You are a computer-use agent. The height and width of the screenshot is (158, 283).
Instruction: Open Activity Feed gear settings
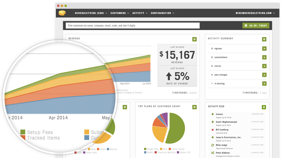tap(264, 107)
